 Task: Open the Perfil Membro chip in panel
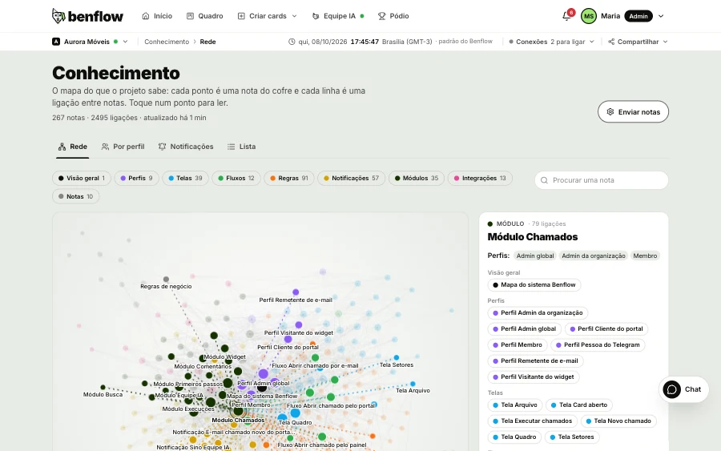(x=518, y=344)
